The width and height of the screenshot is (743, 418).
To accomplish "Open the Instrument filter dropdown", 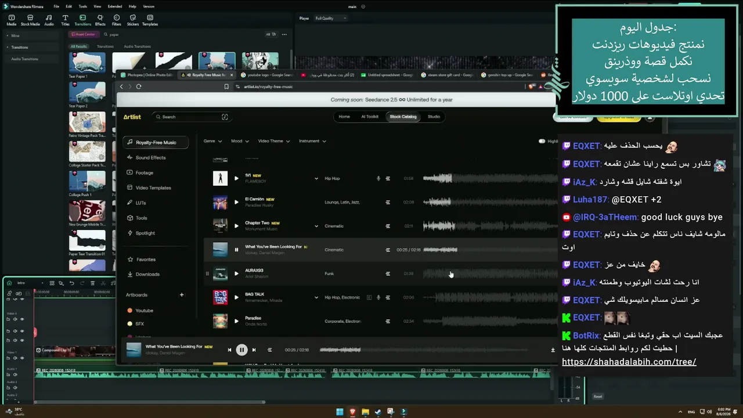I will [x=312, y=141].
